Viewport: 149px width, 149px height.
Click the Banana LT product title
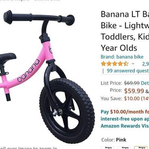125,31
